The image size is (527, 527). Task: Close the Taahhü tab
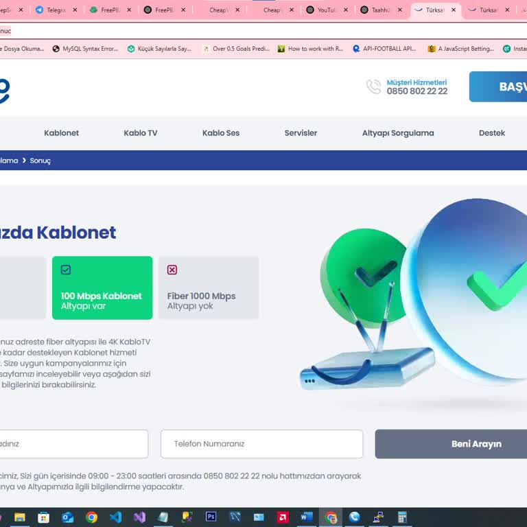[400, 10]
